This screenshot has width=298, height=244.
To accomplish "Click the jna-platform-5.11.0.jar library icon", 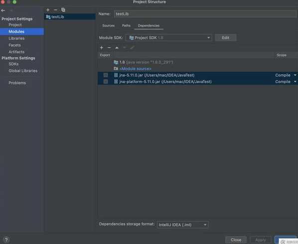I will (x=116, y=82).
